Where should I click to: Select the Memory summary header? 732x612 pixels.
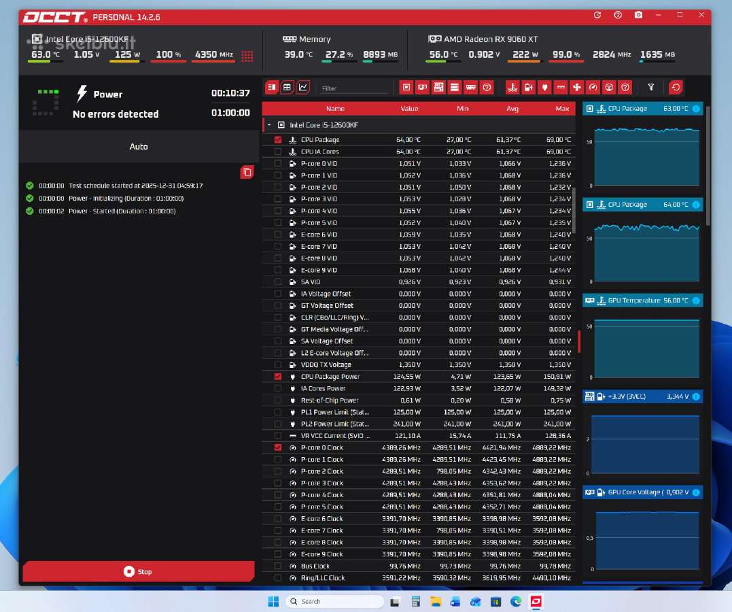307,39
